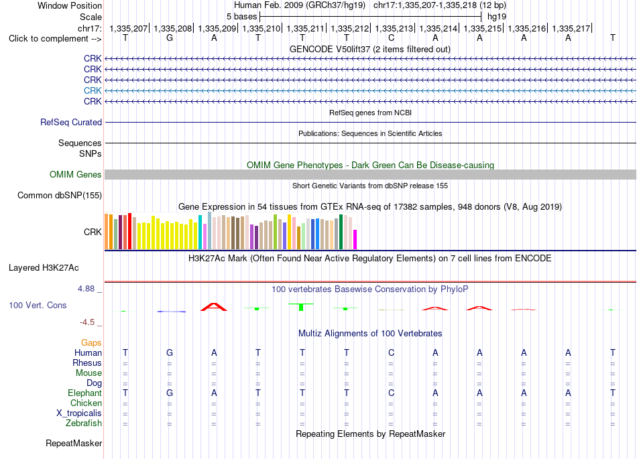Click the GTEx Gene Expression track title
Image resolution: width=637 pixels, height=459 pixels.
[x=370, y=206]
